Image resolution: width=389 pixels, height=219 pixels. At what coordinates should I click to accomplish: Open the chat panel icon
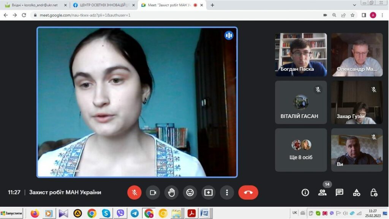click(339, 192)
